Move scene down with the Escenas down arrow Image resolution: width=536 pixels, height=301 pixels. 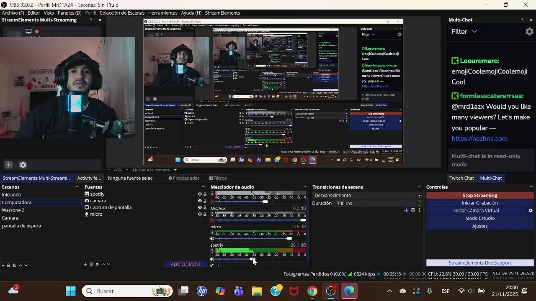point(26,265)
